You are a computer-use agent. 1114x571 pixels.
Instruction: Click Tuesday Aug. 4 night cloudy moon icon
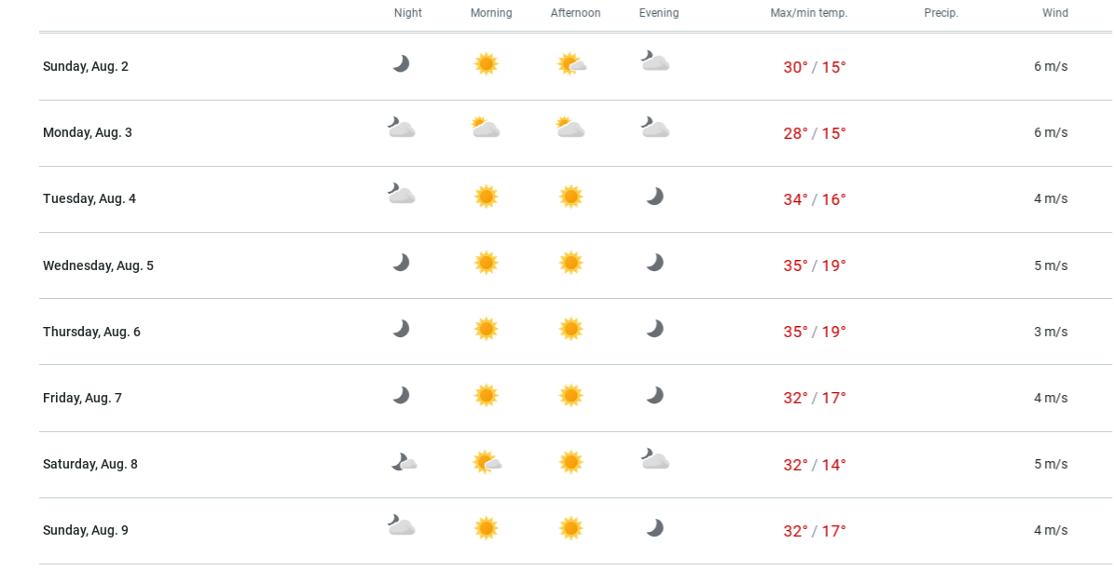pyautogui.click(x=402, y=193)
